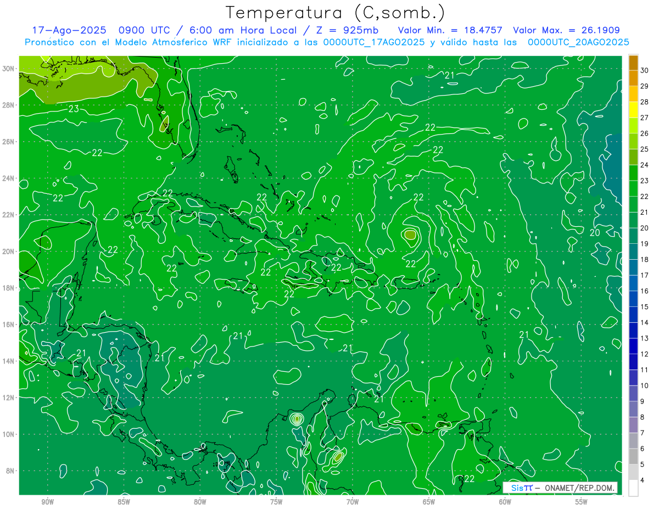Screen dimensions: 659x509
Task: Click the white swatch below legend value 4
Action: [x=633, y=488]
